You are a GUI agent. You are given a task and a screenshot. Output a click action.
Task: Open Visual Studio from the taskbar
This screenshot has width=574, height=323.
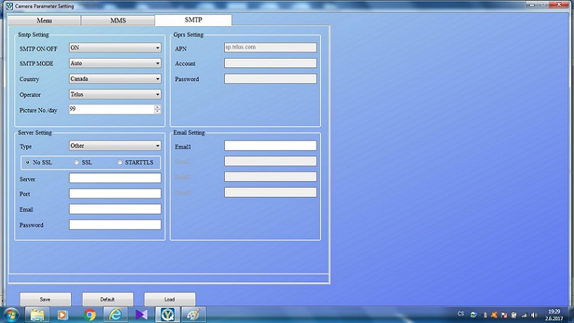pyautogui.click(x=142, y=314)
